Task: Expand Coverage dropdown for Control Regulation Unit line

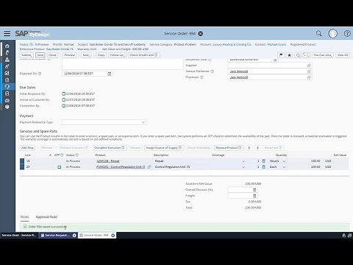Action: click(243, 167)
